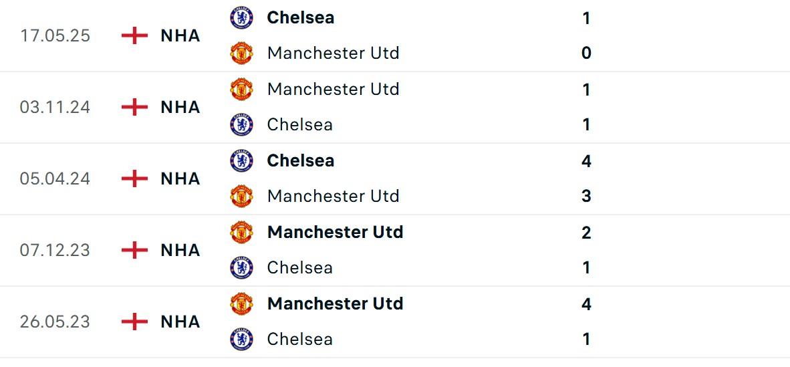Click Manchester Utd crest in 03.11.24 match
This screenshot has width=790, height=367.
coord(241,89)
